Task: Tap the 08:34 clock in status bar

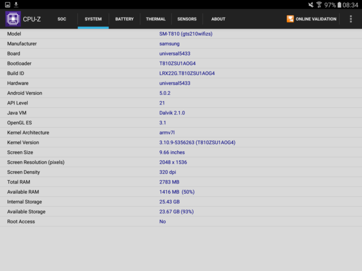Action: pyautogui.click(x=350, y=5)
